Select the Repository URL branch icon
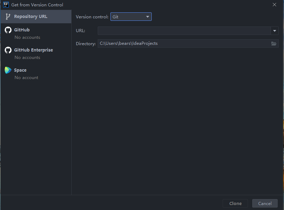This screenshot has width=284, height=210. point(8,17)
